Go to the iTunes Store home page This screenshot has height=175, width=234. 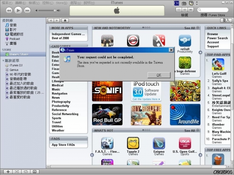click(65, 20)
